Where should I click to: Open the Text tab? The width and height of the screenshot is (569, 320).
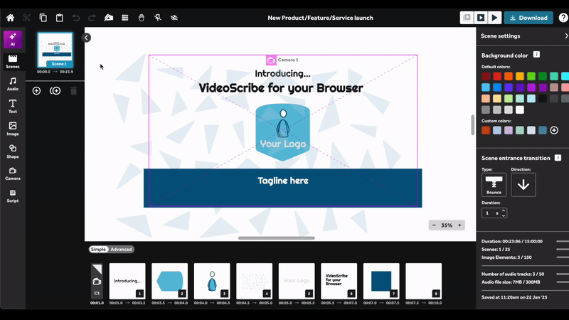pyautogui.click(x=13, y=106)
